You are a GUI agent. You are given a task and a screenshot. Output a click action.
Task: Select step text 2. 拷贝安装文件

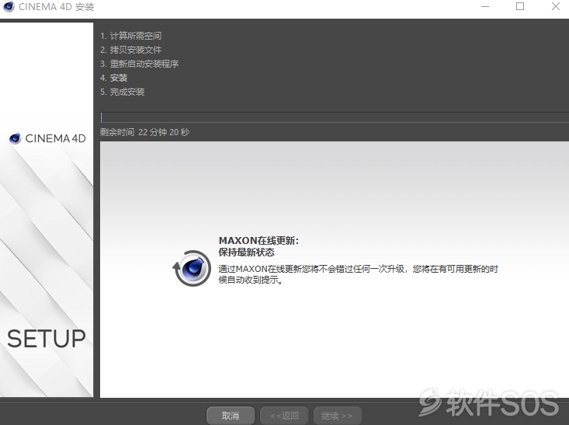[x=131, y=50]
